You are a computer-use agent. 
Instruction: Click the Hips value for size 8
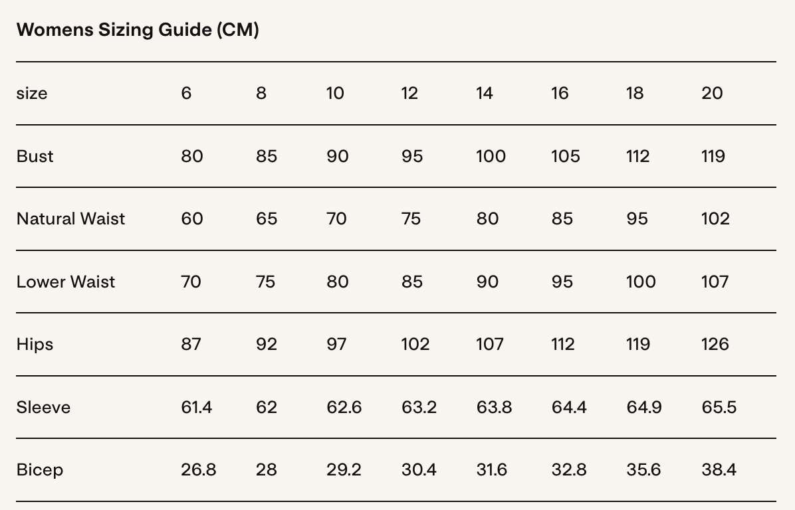267,344
